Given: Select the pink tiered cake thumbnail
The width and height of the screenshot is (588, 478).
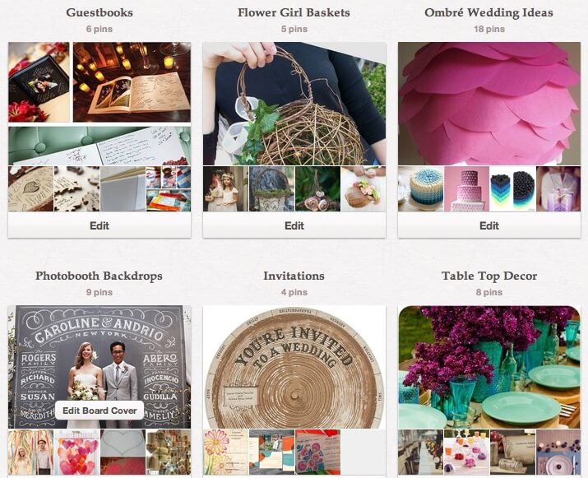Looking at the screenshot, I should 466,189.
